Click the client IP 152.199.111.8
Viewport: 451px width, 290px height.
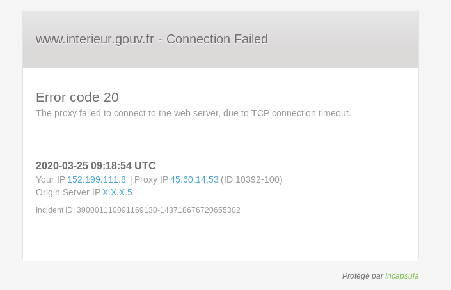tap(97, 179)
